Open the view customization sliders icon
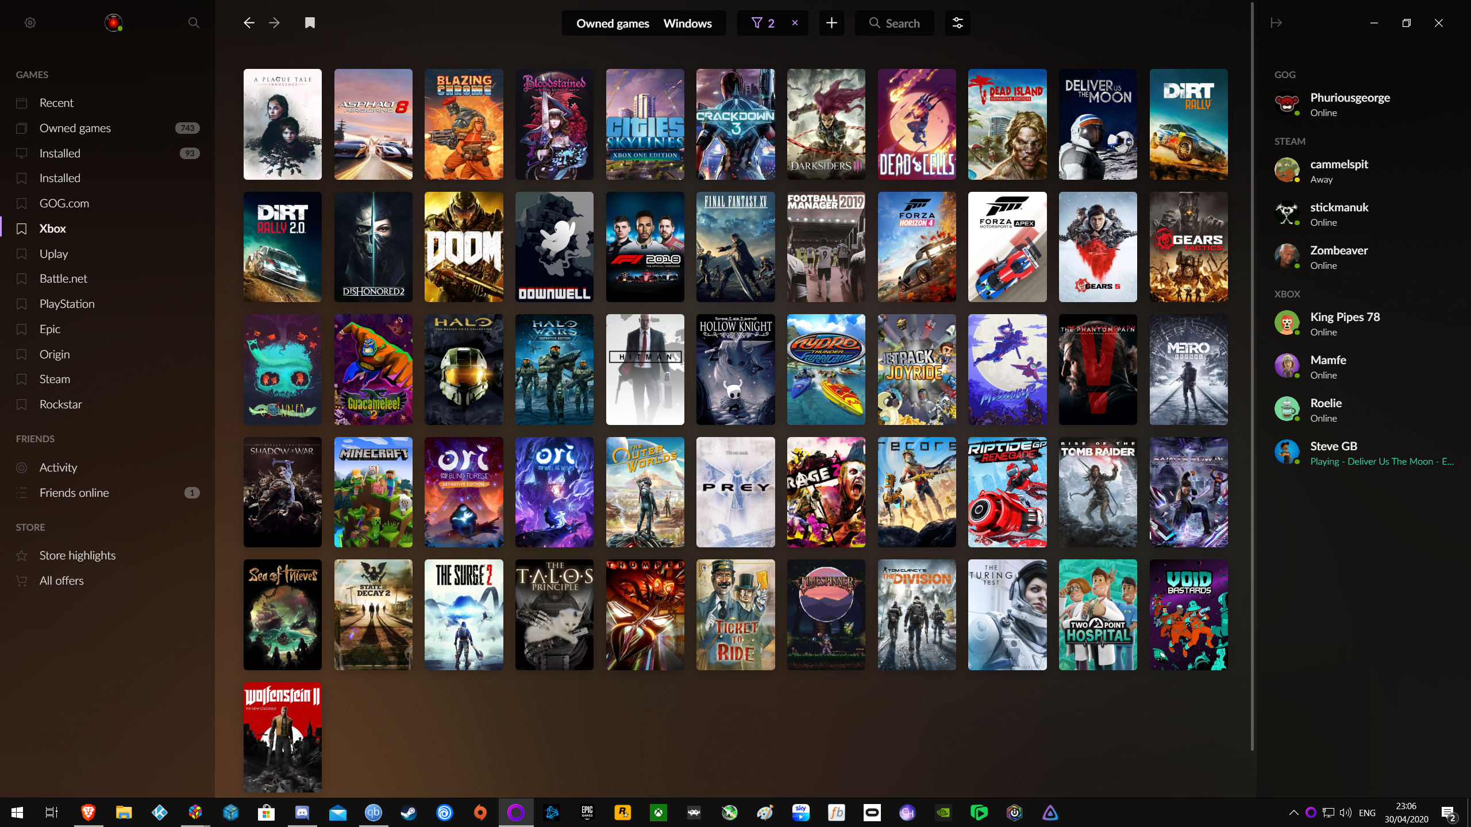1471x827 pixels. point(957,23)
